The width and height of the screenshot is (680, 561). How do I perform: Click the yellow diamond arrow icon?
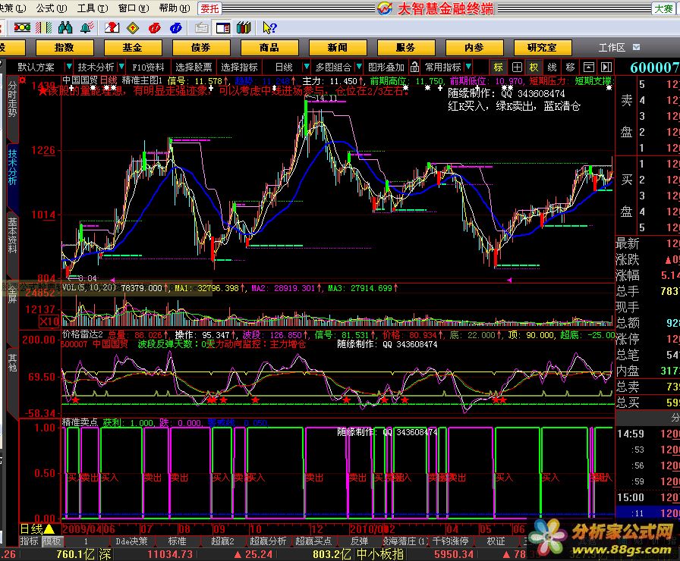pos(133,28)
